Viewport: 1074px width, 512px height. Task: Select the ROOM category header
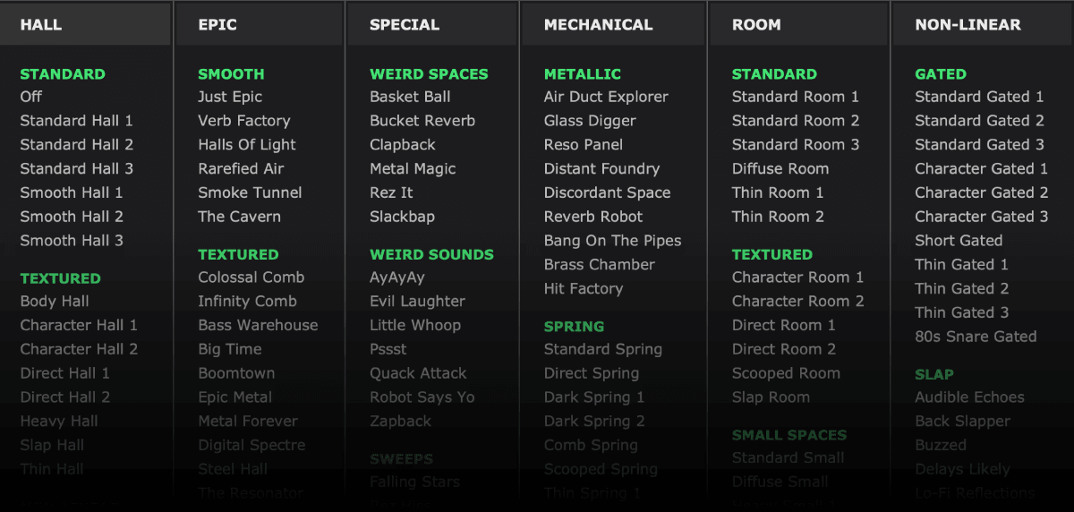click(756, 24)
